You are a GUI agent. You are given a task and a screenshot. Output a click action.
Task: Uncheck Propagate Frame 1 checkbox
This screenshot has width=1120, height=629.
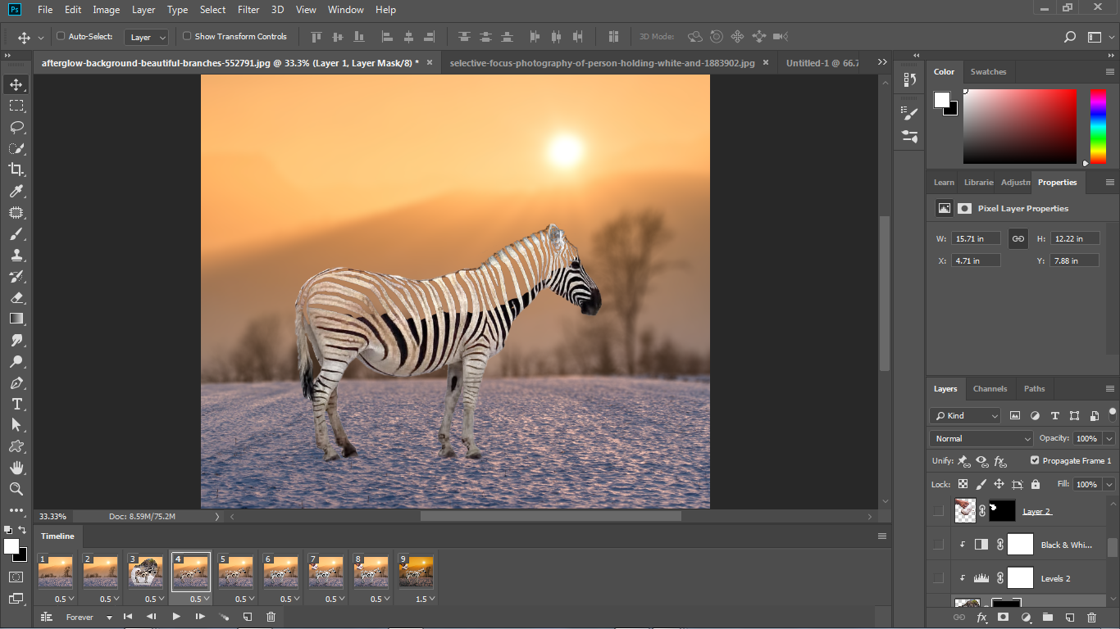(x=1035, y=460)
